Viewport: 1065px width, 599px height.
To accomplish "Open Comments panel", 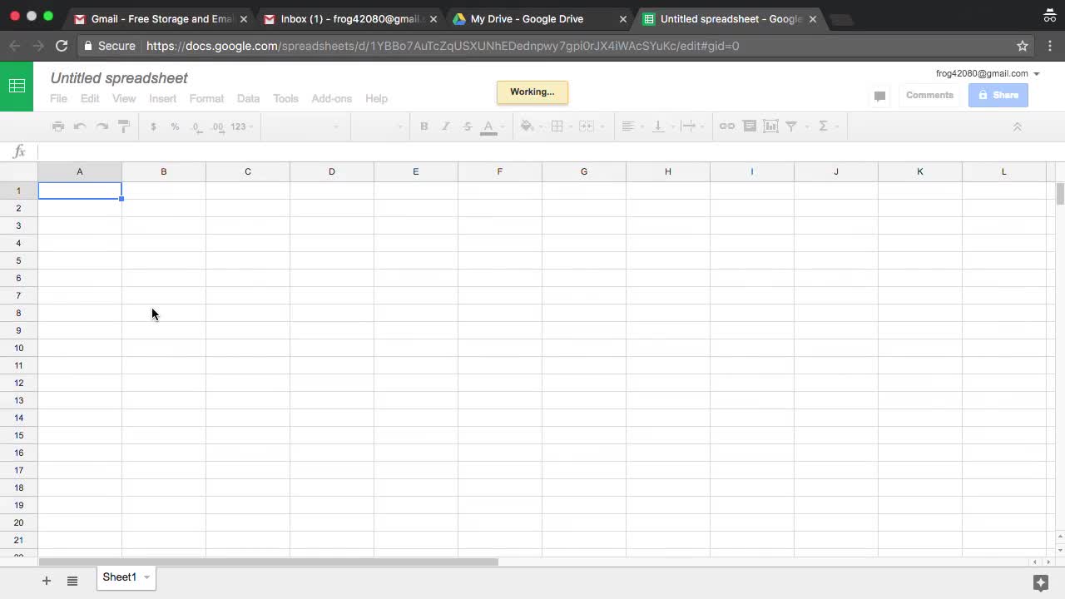I will pyautogui.click(x=929, y=95).
